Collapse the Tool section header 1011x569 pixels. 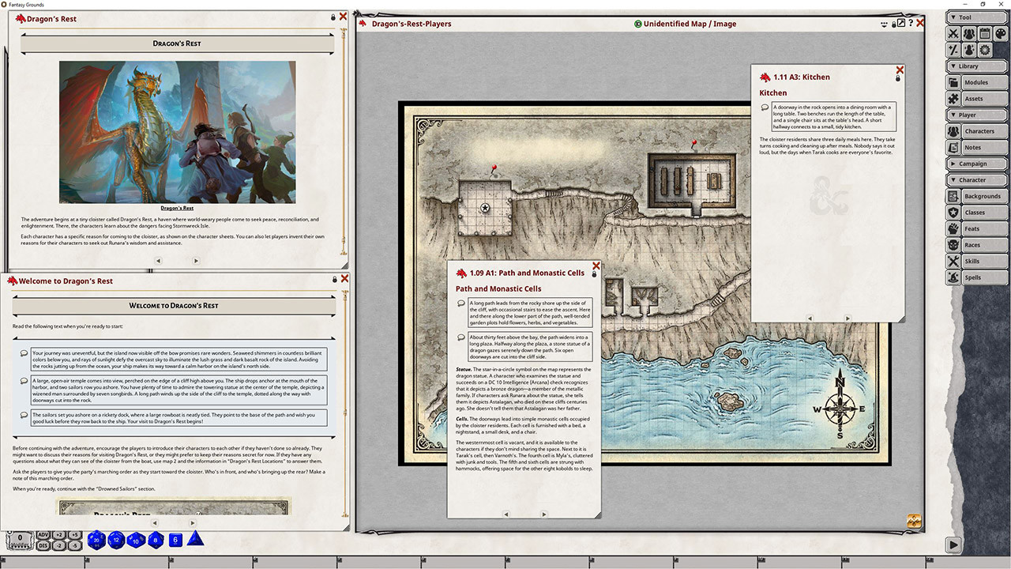point(977,16)
